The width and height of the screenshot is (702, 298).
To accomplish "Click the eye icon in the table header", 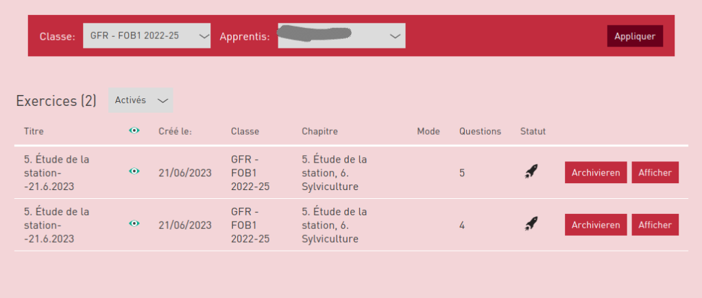I will point(134,131).
